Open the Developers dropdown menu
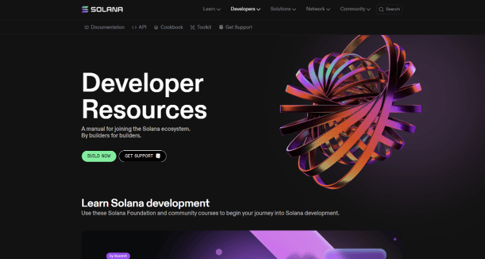The image size is (485, 259). coord(245,9)
